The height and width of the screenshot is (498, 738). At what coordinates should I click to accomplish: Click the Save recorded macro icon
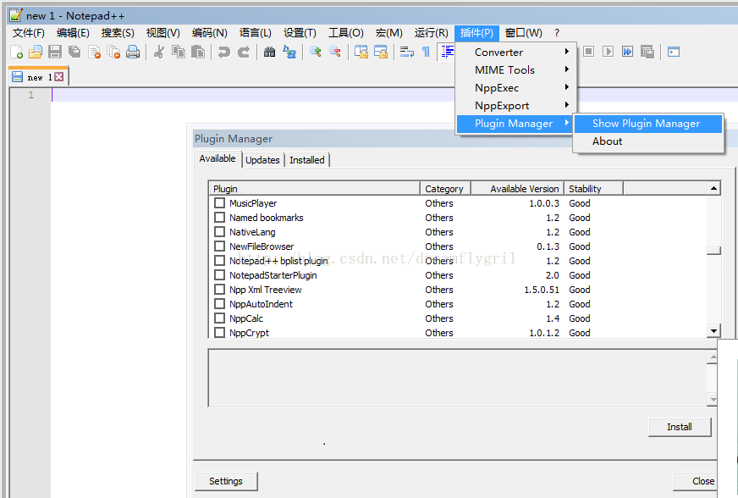click(x=647, y=52)
